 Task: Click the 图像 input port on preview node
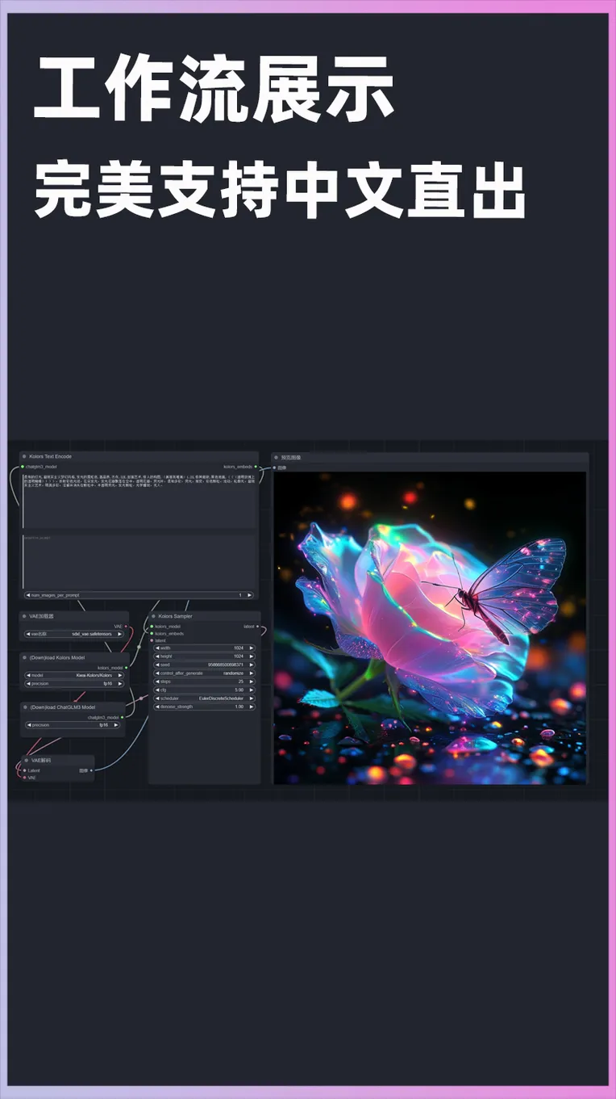275,468
